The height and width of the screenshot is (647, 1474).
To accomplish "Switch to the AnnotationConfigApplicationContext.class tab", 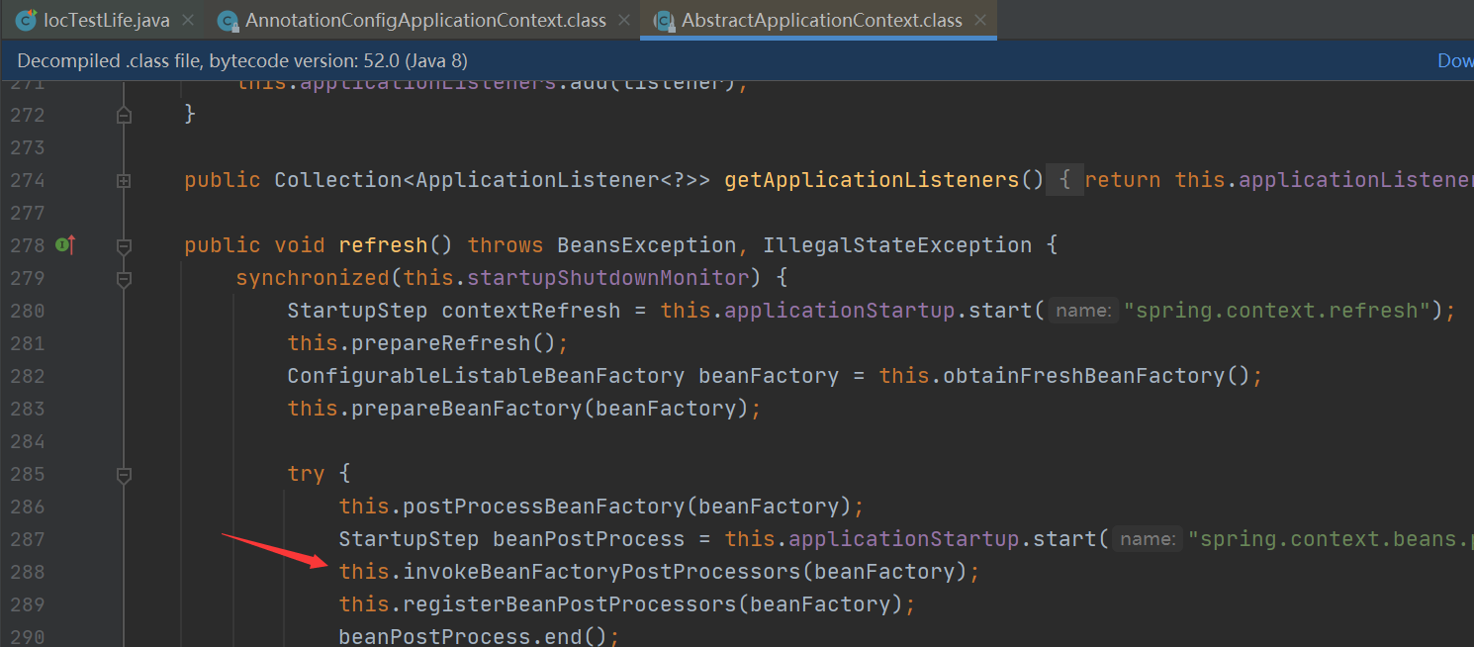I will pyautogui.click(x=425, y=21).
